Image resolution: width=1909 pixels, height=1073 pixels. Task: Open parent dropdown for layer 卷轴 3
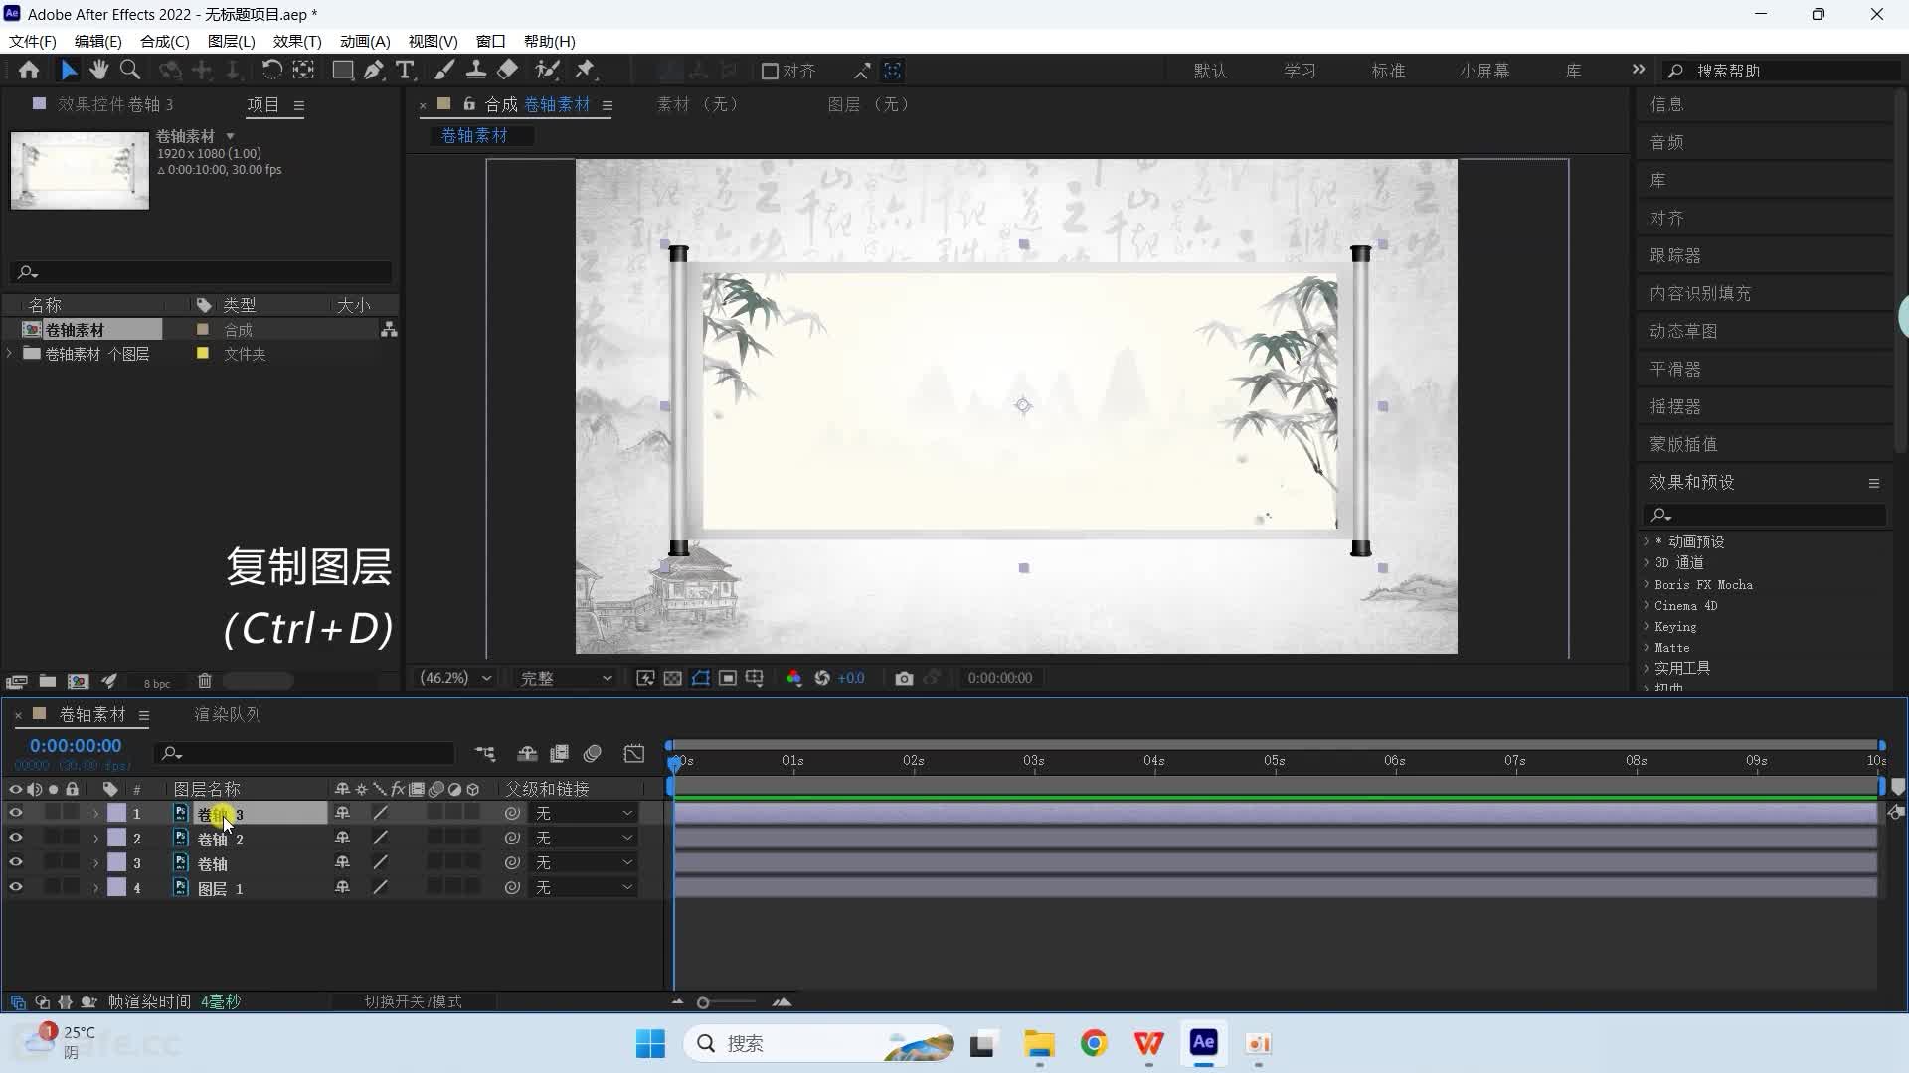pos(583,813)
